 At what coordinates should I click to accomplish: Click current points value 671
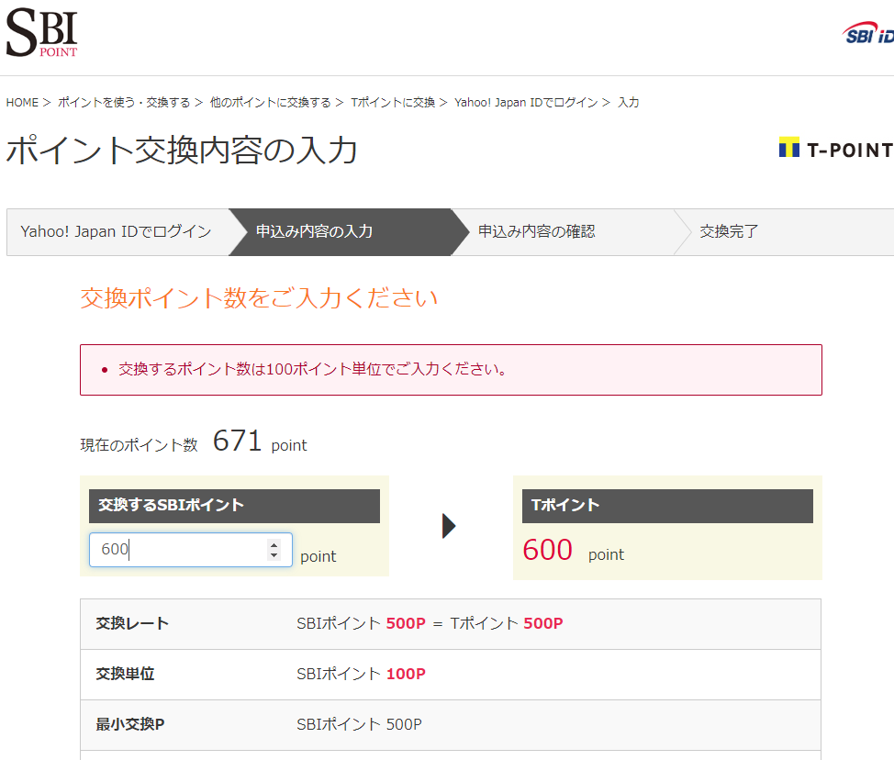(x=237, y=441)
